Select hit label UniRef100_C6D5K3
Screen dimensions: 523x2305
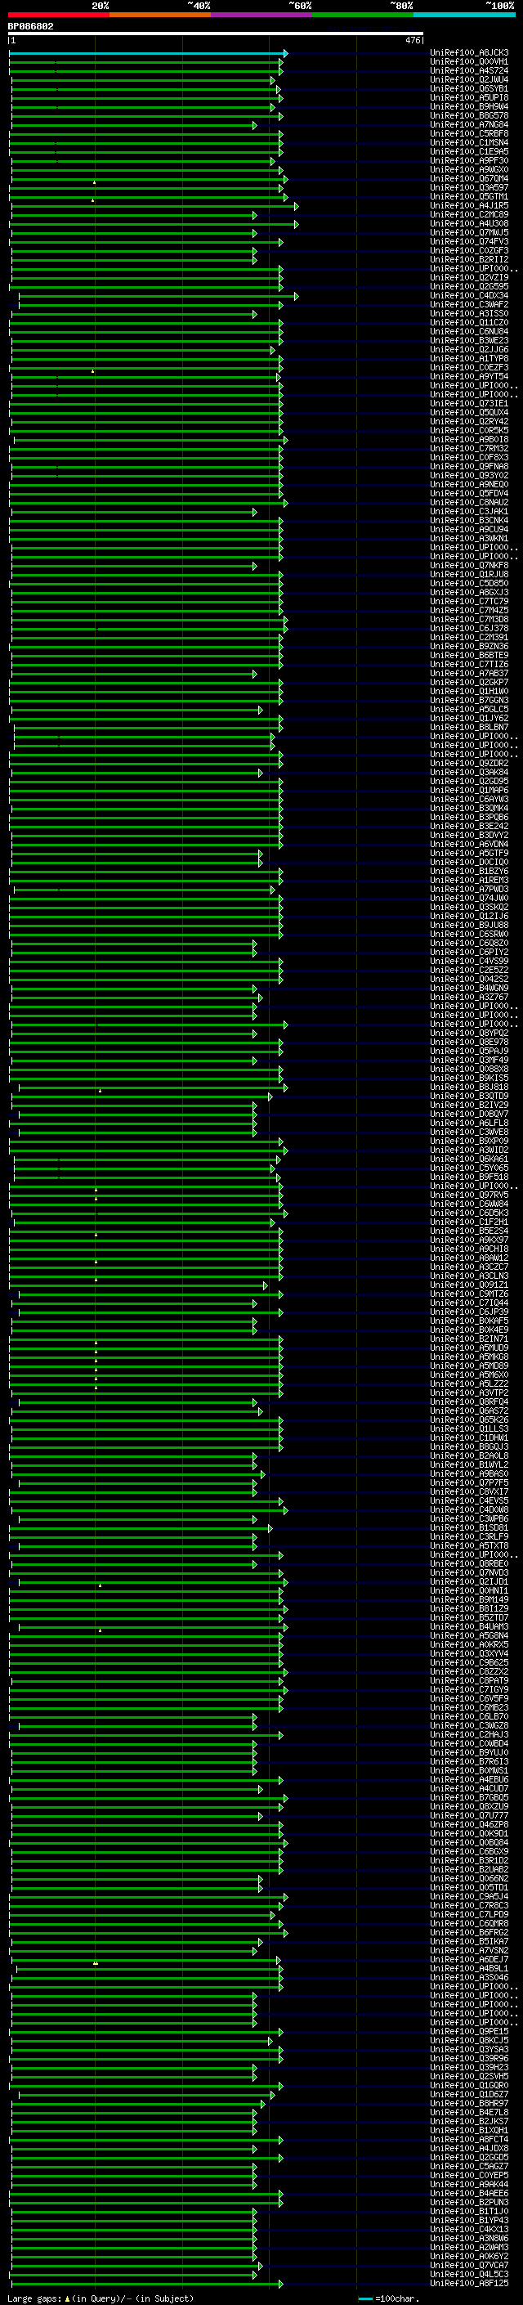click(x=469, y=1213)
